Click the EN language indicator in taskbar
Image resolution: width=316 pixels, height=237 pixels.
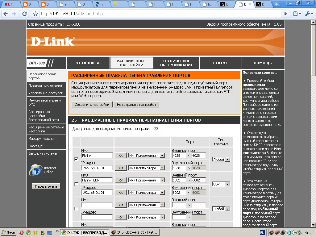tap(262, 233)
